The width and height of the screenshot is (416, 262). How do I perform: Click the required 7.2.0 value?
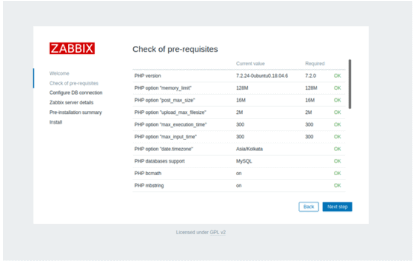point(311,76)
